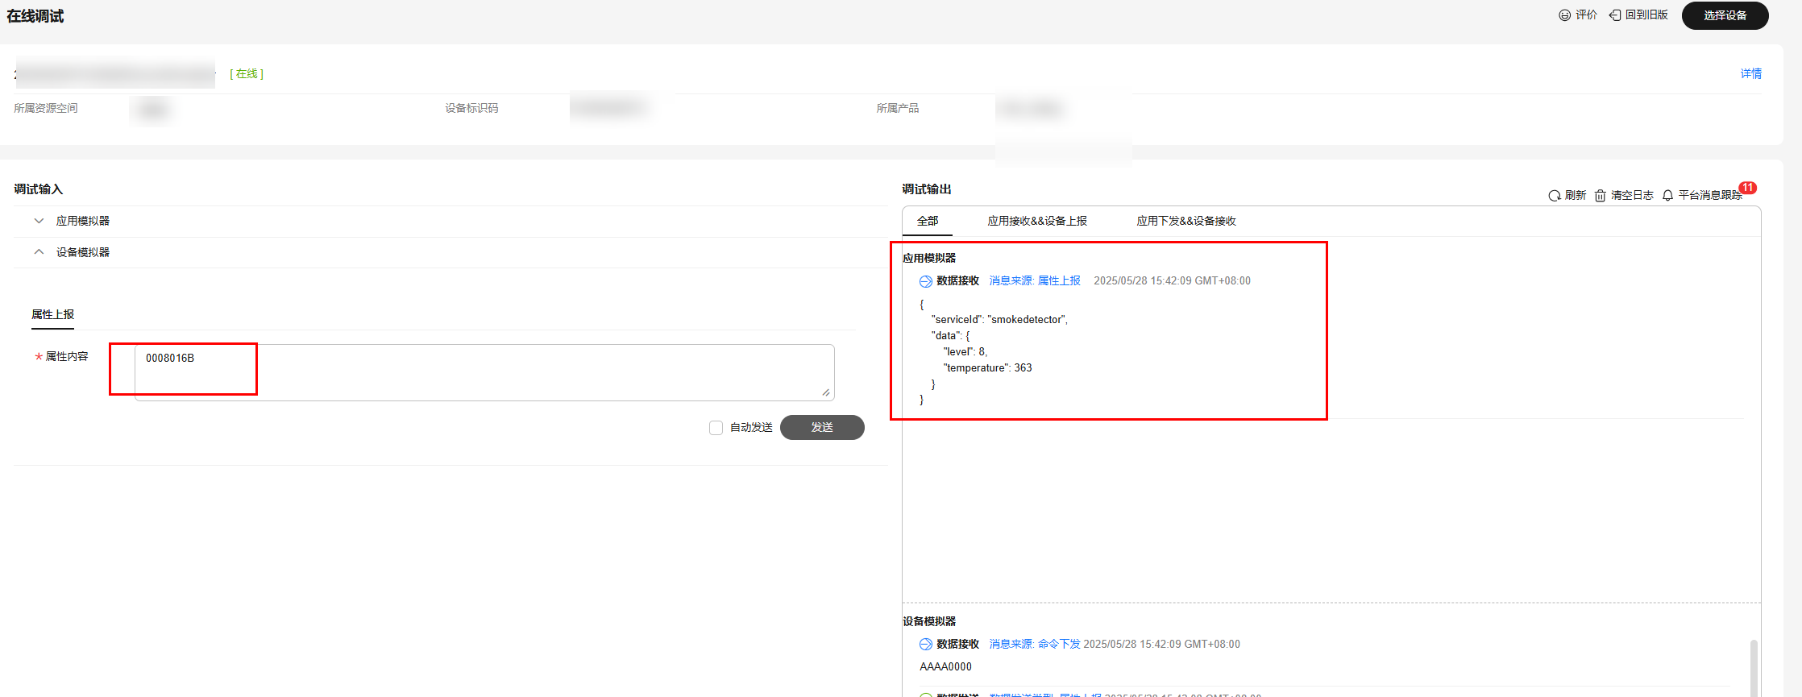Screen dimensions: 1802x697
Task: Click the textarea resize handle corner
Action: (x=826, y=392)
